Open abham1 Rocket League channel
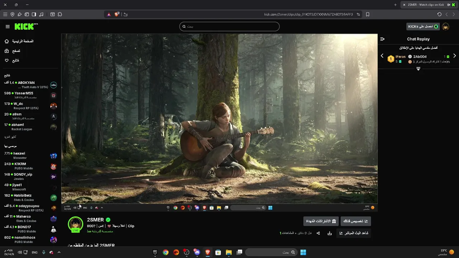Image resolution: width=459 pixels, height=258 pixels. [x=30, y=127]
